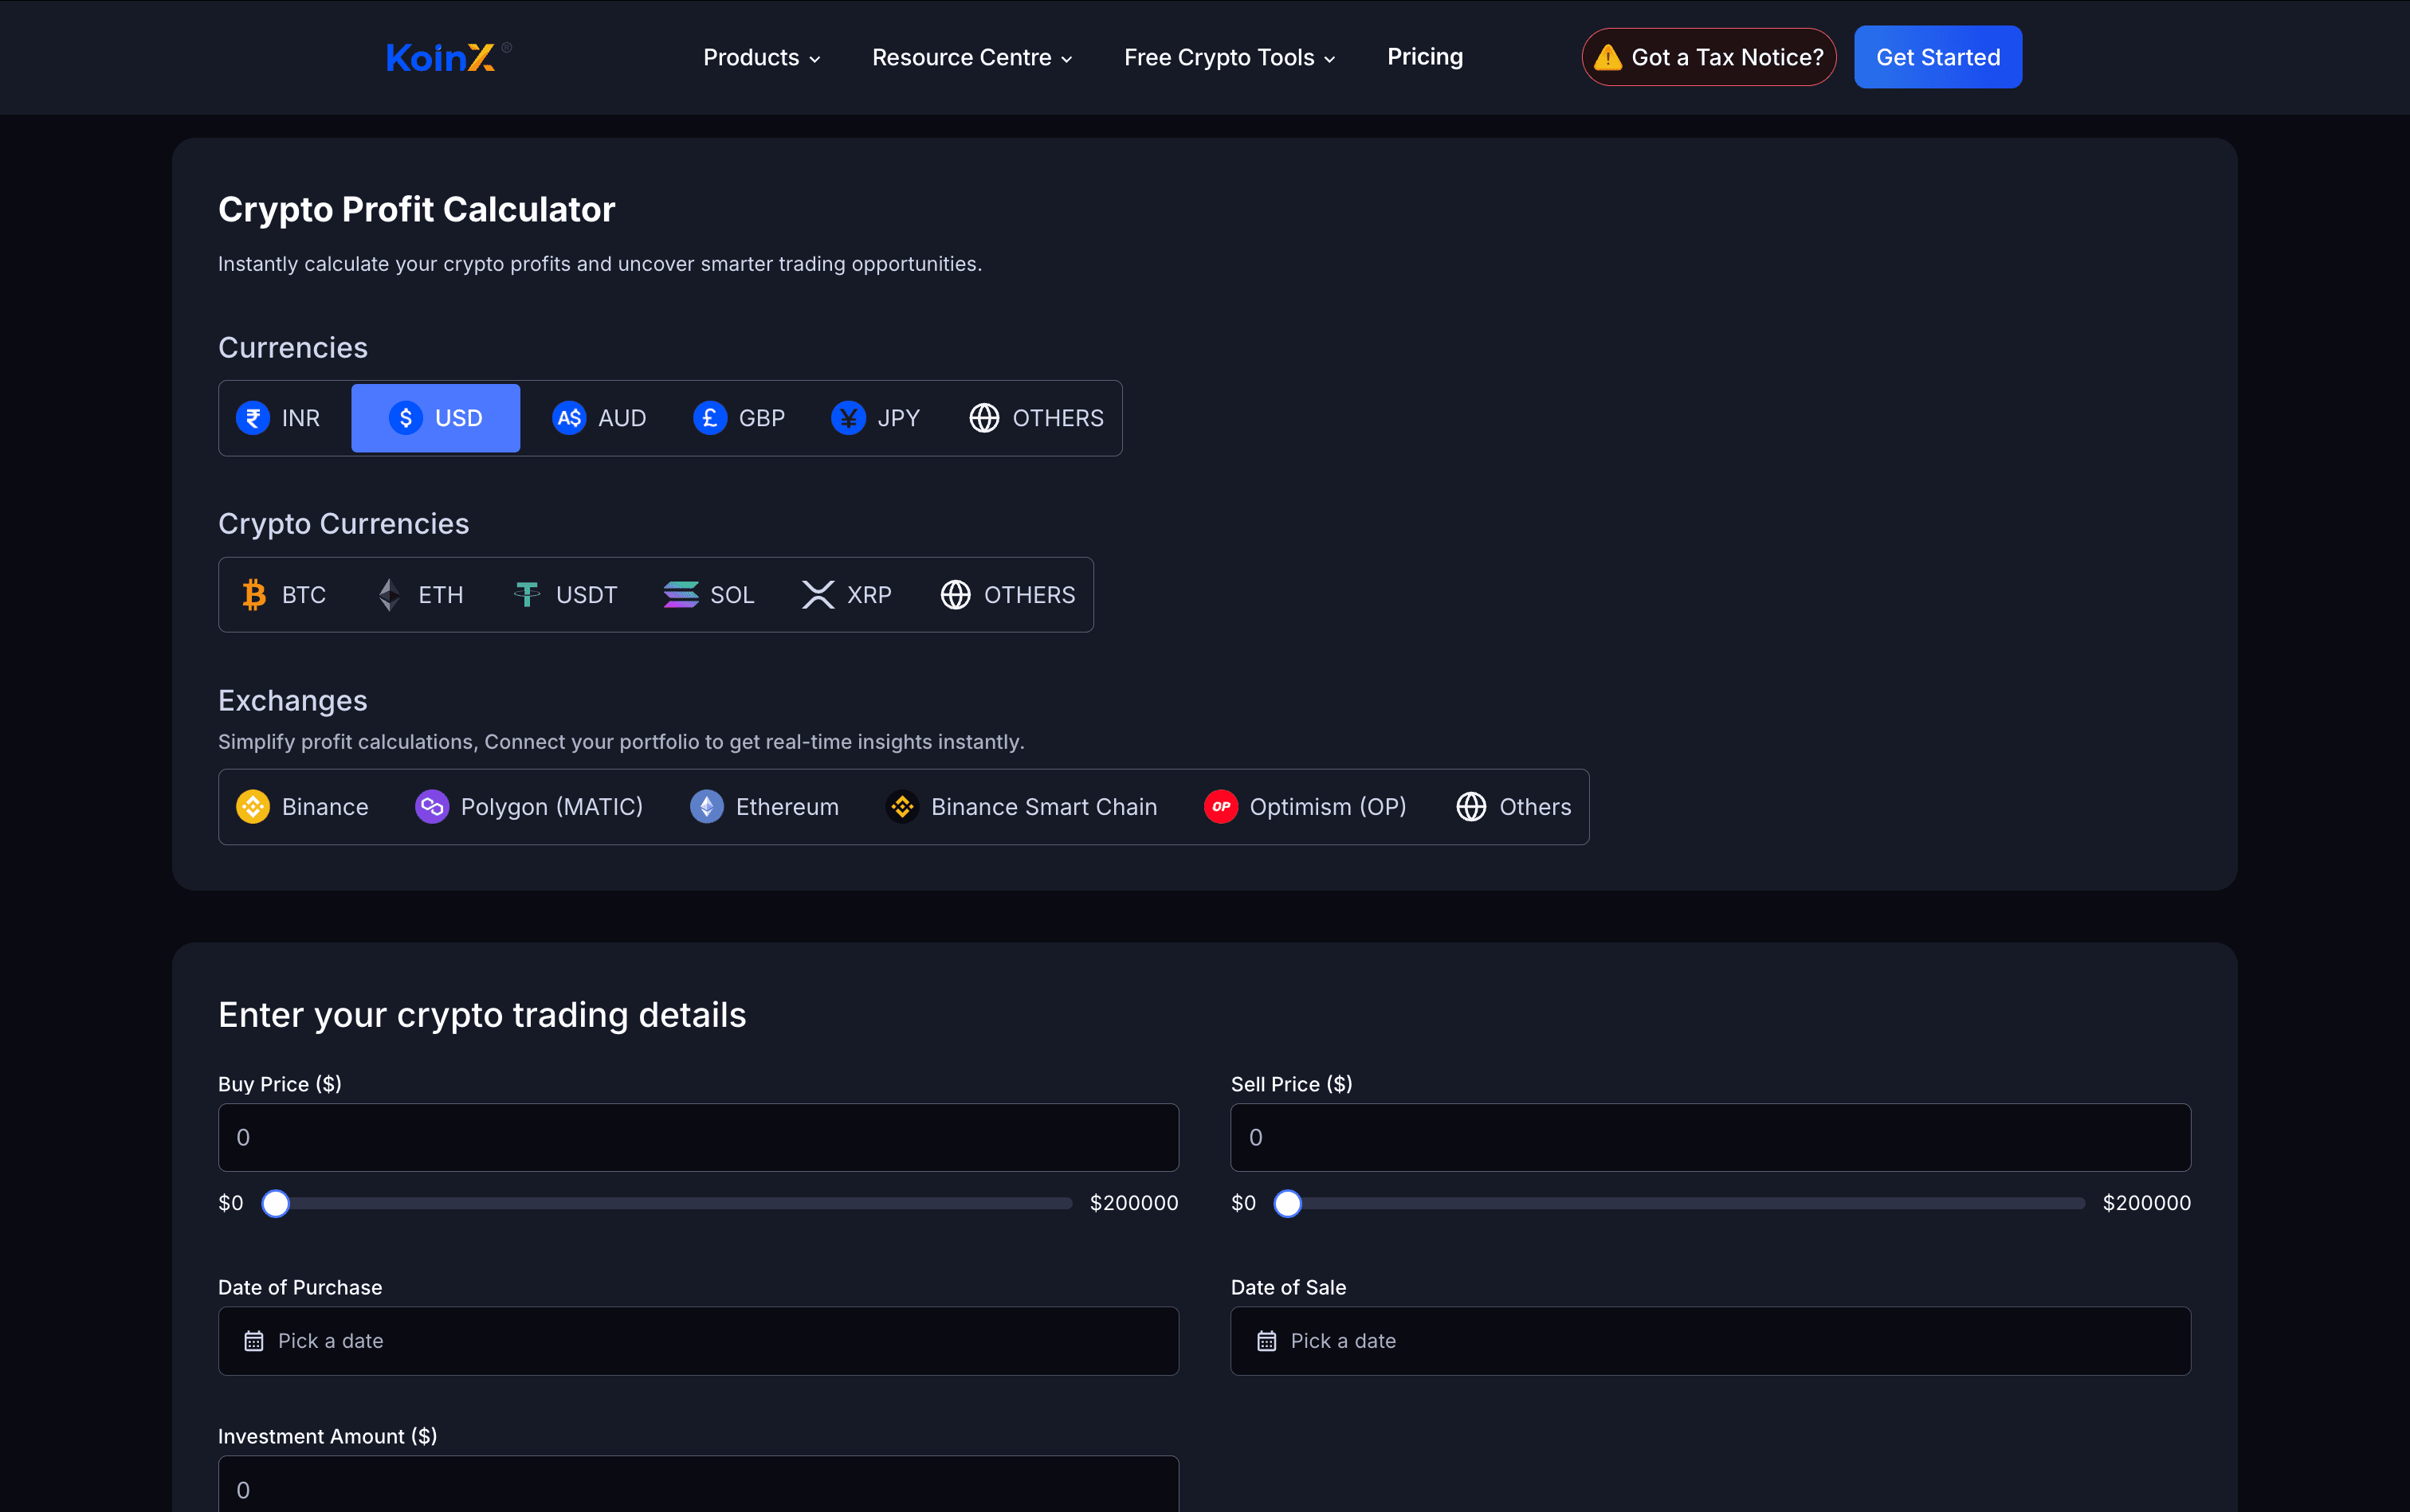
Task: Open the Date of Purchase picker
Action: 698,1341
